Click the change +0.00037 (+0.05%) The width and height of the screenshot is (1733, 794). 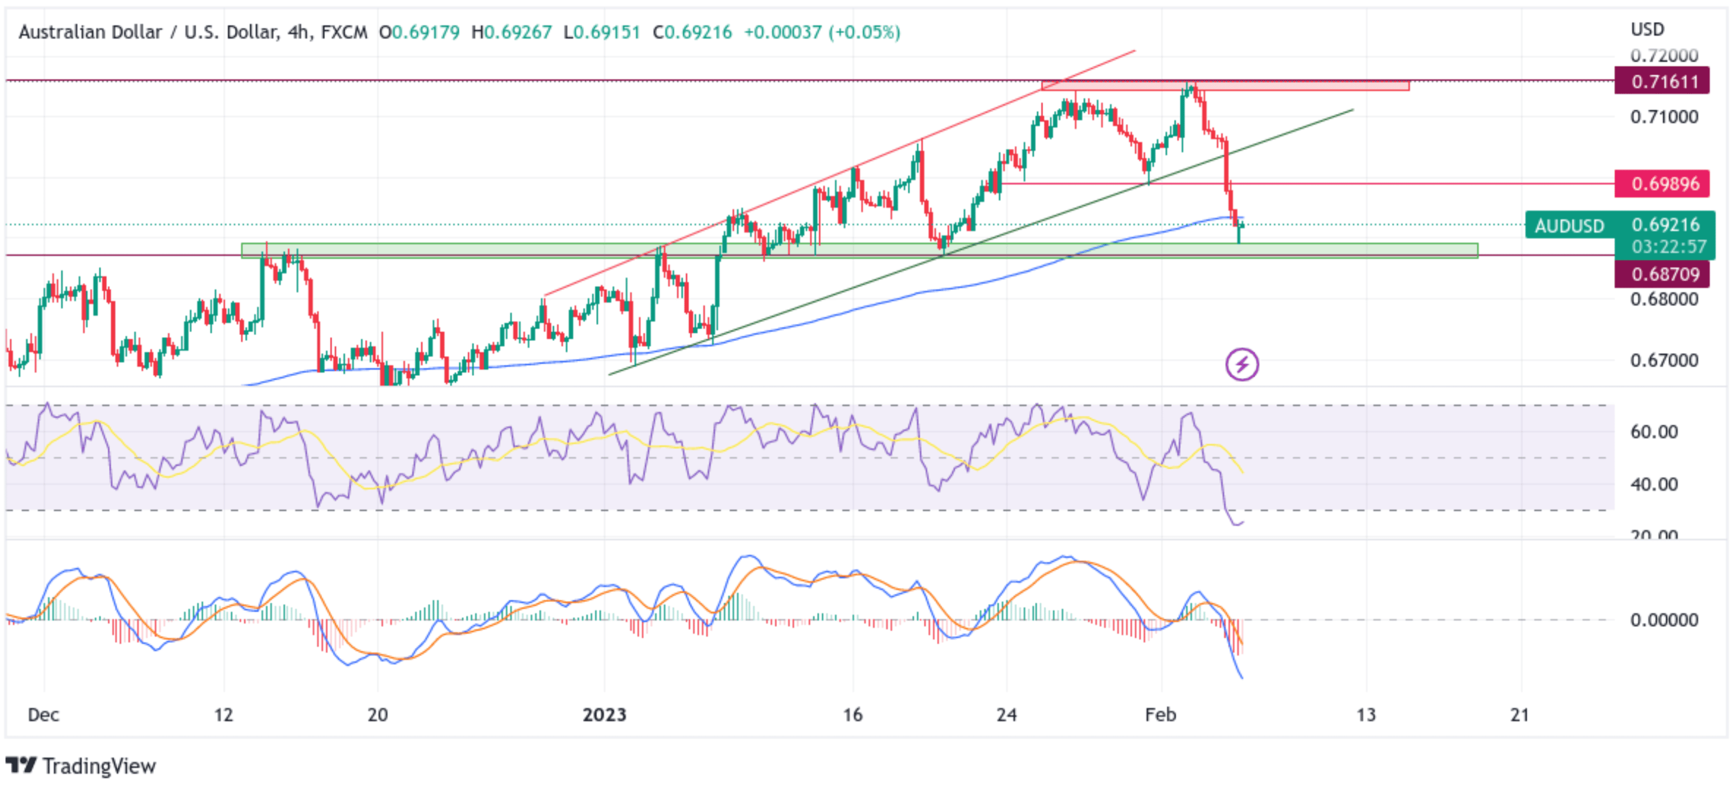tap(821, 31)
